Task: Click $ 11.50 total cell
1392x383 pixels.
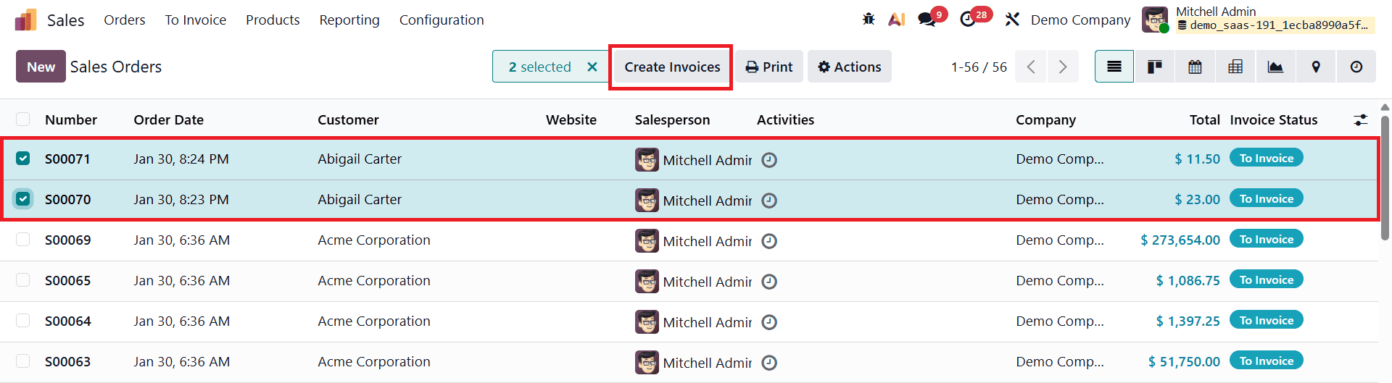Action: tap(1197, 159)
